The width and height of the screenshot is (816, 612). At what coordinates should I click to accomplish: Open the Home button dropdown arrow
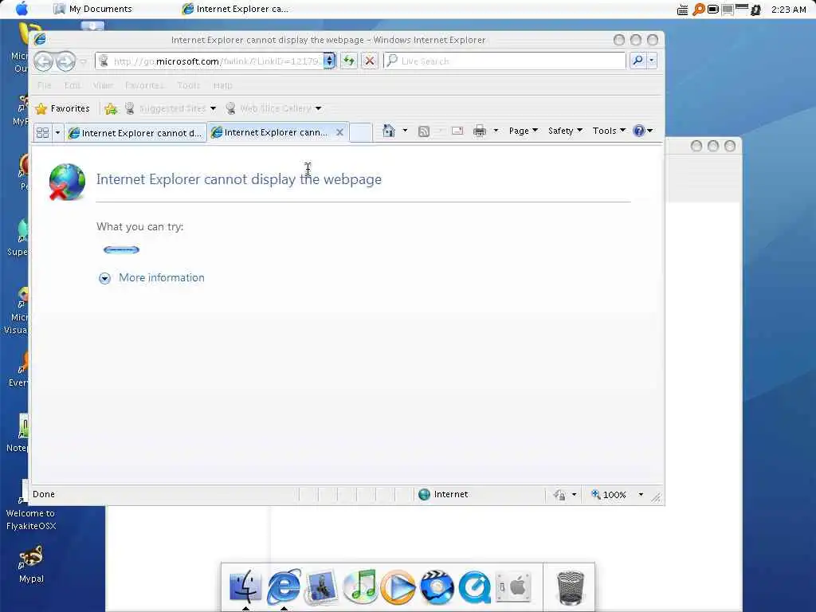pos(405,131)
